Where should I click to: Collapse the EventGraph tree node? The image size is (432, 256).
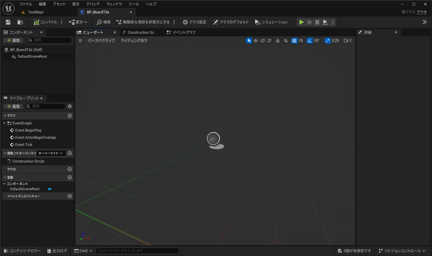click(x=4, y=123)
